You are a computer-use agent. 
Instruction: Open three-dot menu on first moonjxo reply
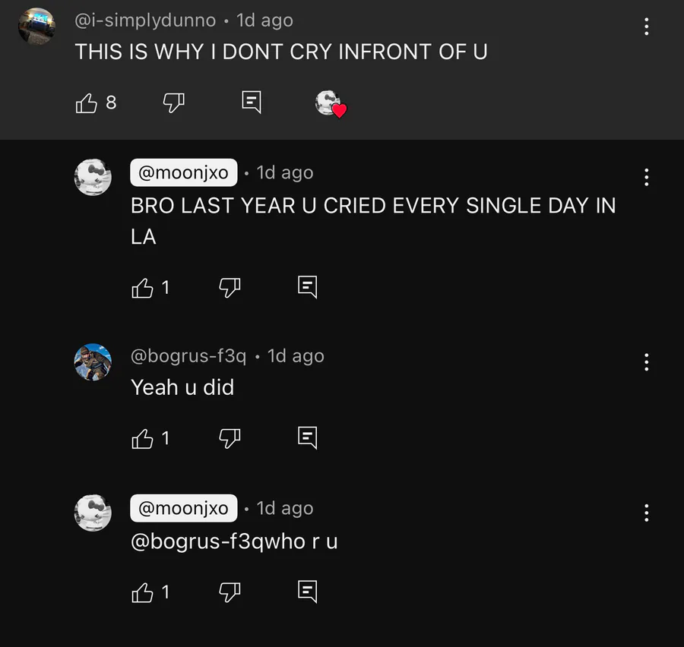(647, 177)
